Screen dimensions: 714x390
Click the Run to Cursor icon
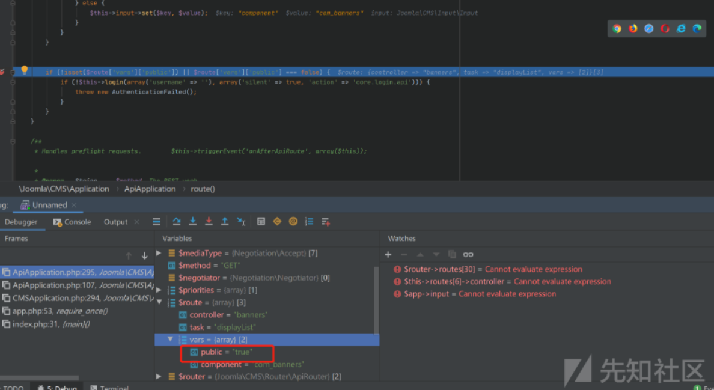click(x=241, y=222)
